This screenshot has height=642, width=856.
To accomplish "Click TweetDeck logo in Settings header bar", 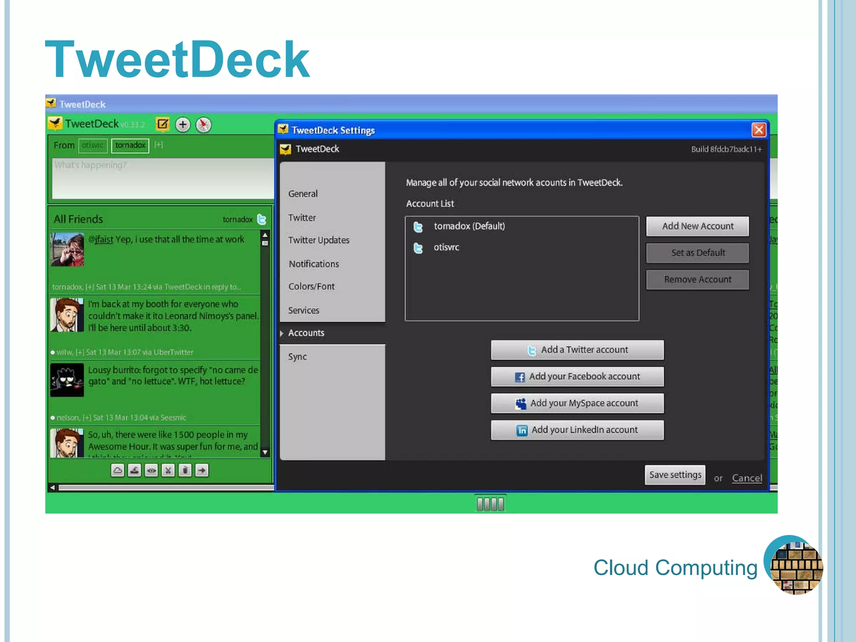I will click(x=285, y=149).
